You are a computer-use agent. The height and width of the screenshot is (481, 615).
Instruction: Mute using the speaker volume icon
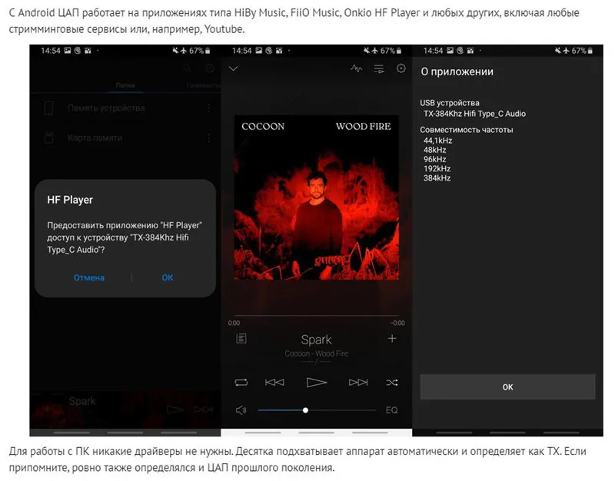[x=241, y=410]
